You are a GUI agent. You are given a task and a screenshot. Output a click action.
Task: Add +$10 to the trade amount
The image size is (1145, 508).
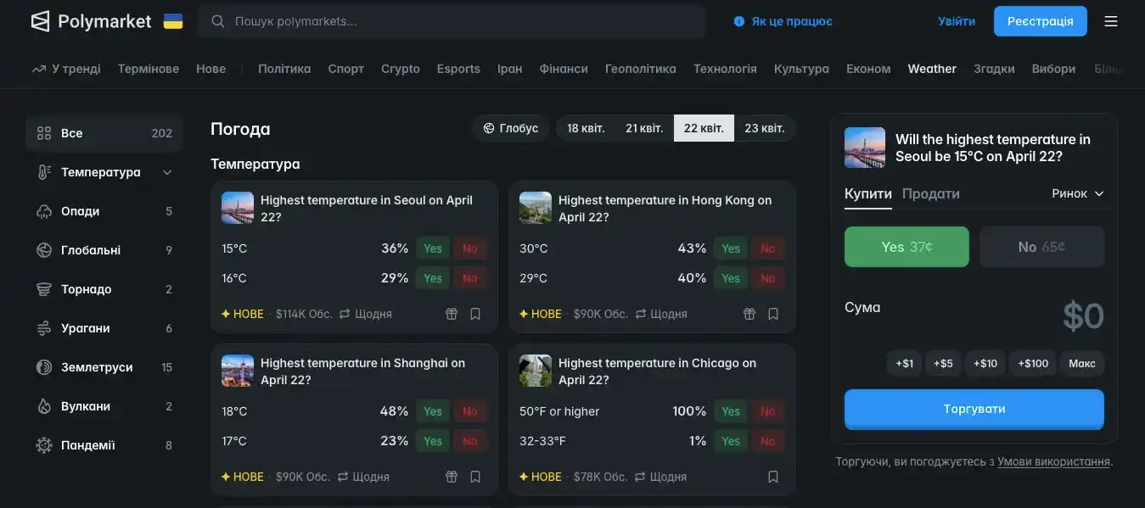(985, 363)
